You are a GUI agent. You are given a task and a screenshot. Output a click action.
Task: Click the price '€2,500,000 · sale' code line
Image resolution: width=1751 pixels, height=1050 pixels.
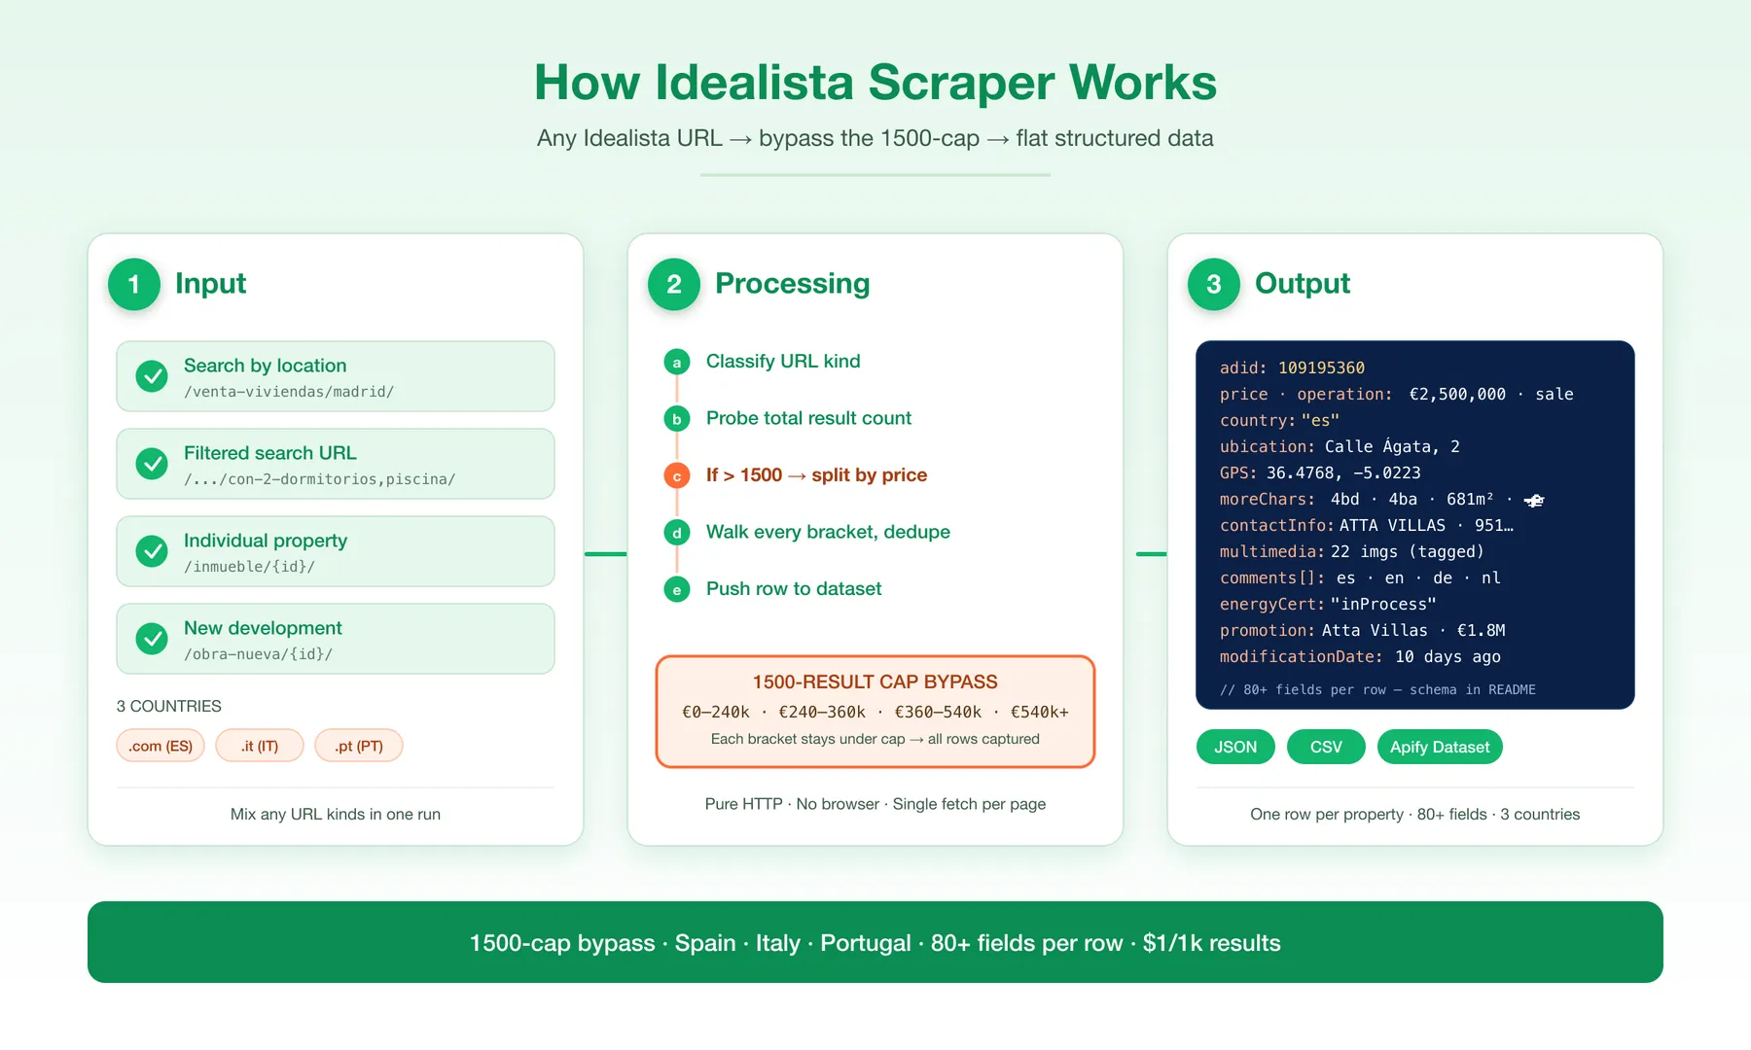(x=1396, y=394)
